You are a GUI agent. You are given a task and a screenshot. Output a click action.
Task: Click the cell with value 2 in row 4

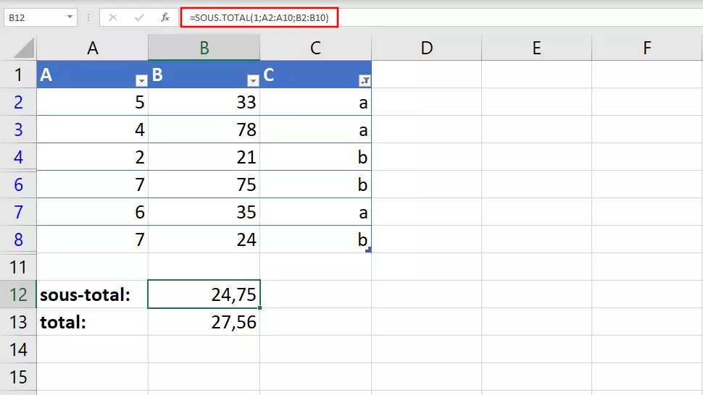tap(92, 157)
